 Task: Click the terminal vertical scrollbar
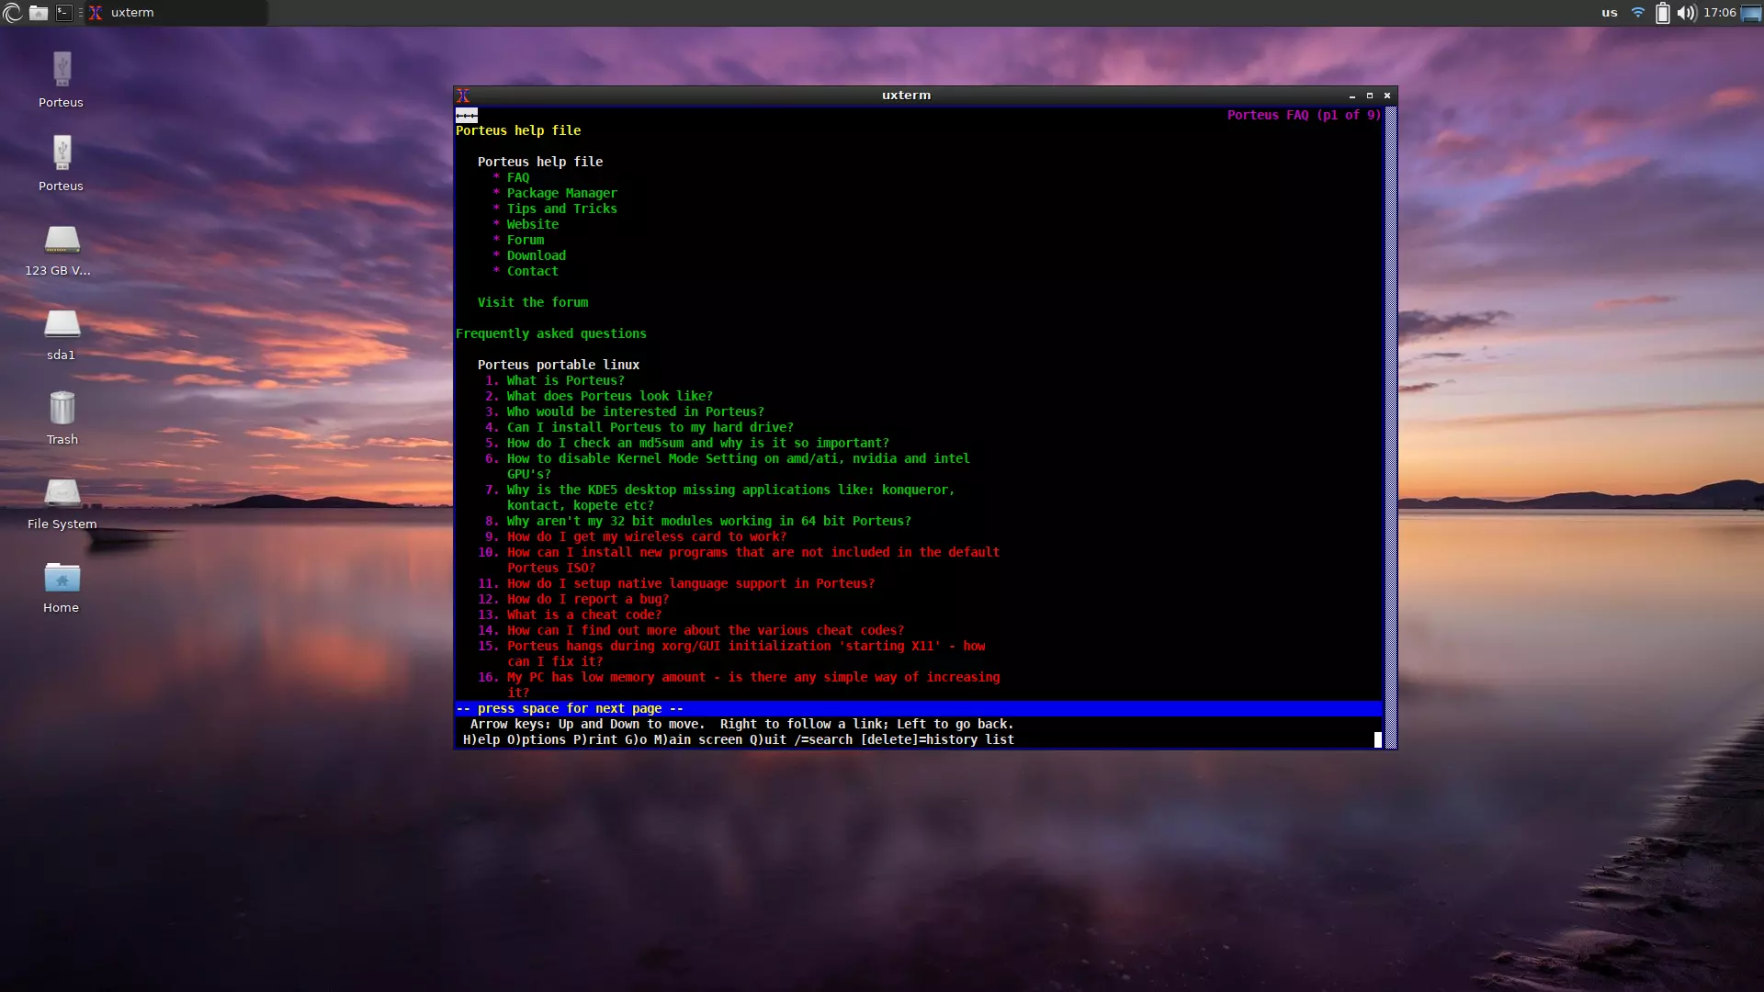(x=1391, y=427)
